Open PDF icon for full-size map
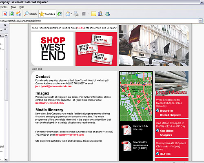The width and height of the screenshot is (204, 163). coord(126,130)
